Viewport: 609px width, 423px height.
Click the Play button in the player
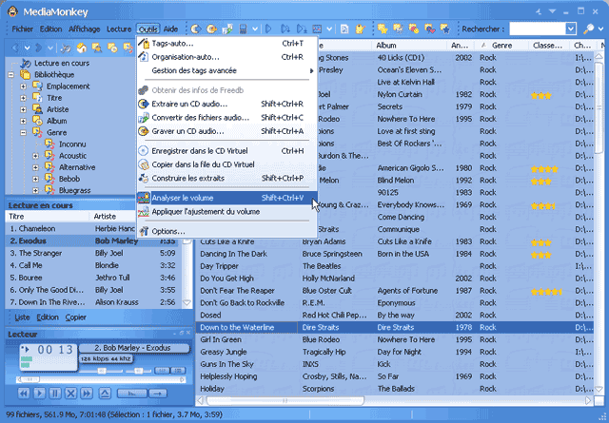point(39,393)
